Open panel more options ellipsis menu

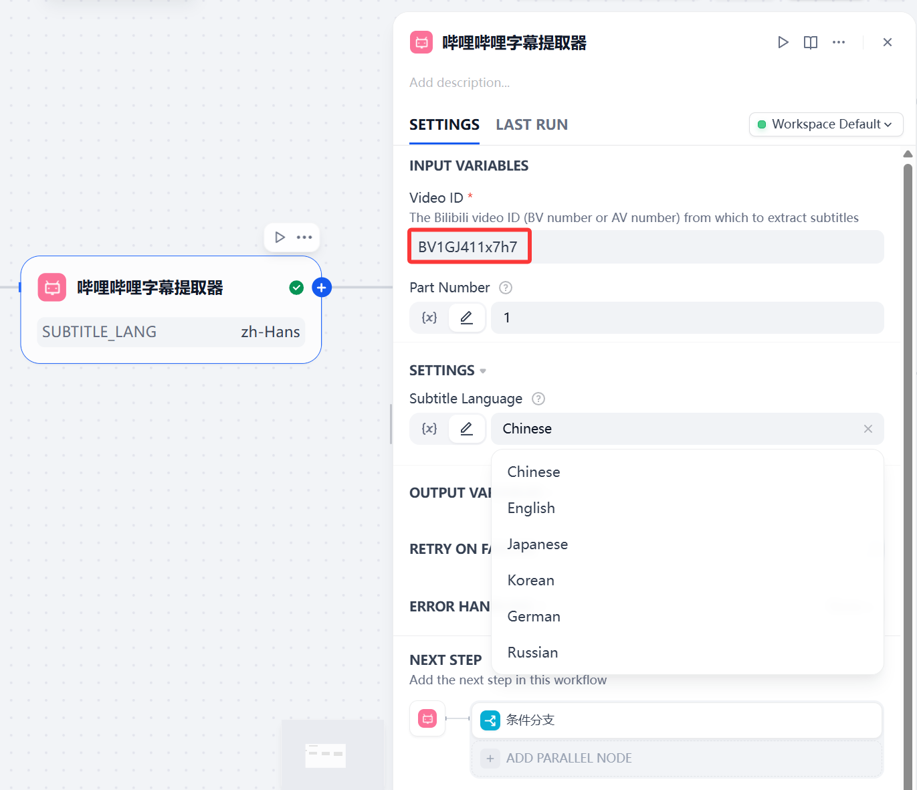tap(838, 42)
